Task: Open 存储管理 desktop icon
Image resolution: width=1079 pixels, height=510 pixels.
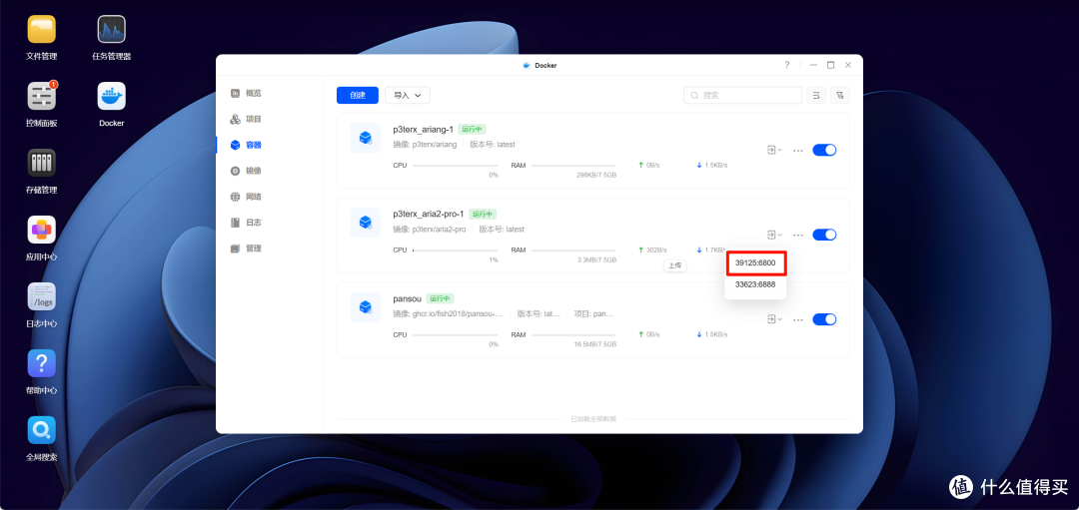Action: pyautogui.click(x=41, y=163)
